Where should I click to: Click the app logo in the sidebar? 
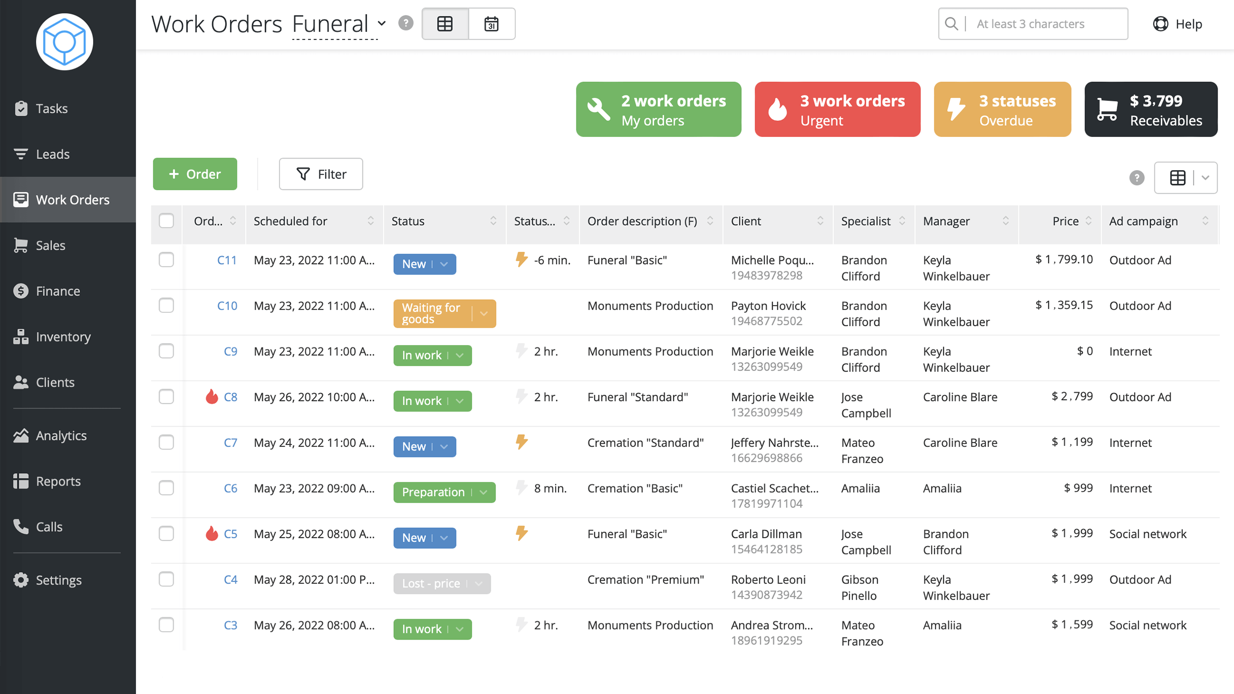pyautogui.click(x=64, y=42)
